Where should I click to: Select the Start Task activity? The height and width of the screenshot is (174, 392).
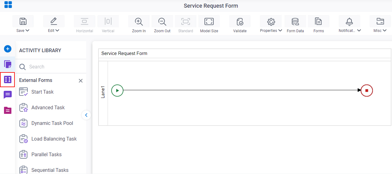[x=36, y=92]
